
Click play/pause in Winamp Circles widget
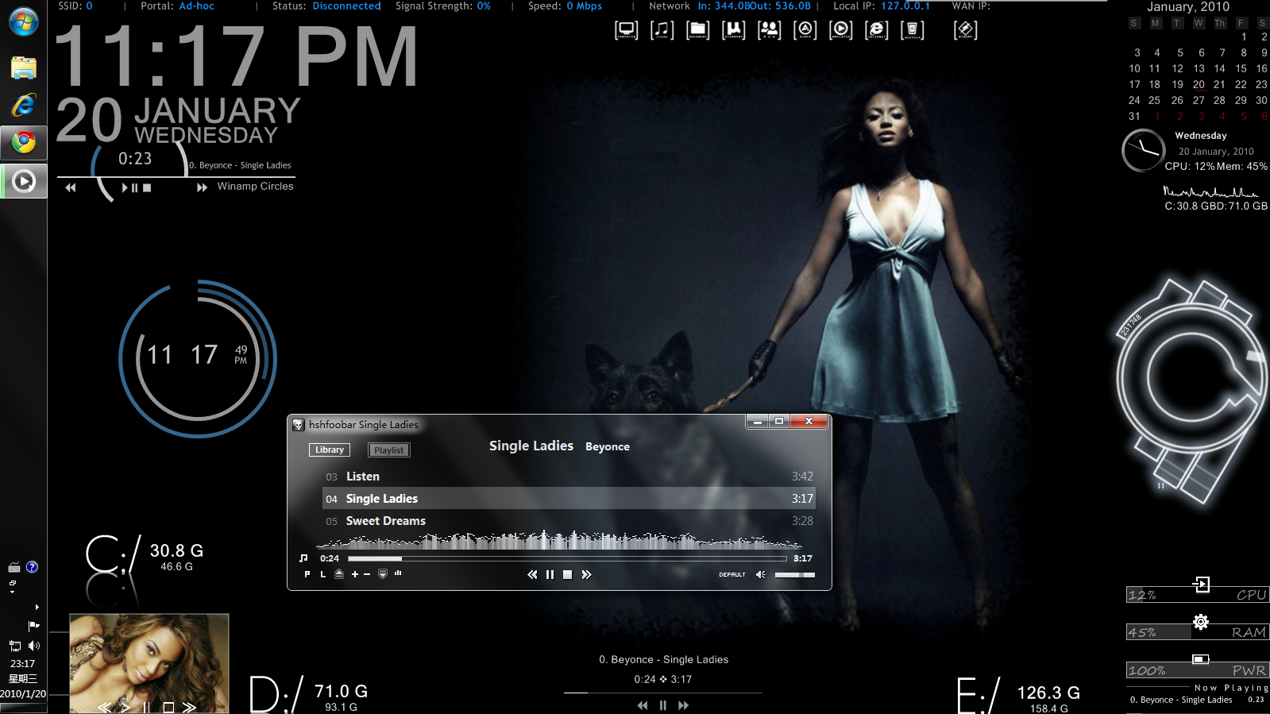click(129, 187)
